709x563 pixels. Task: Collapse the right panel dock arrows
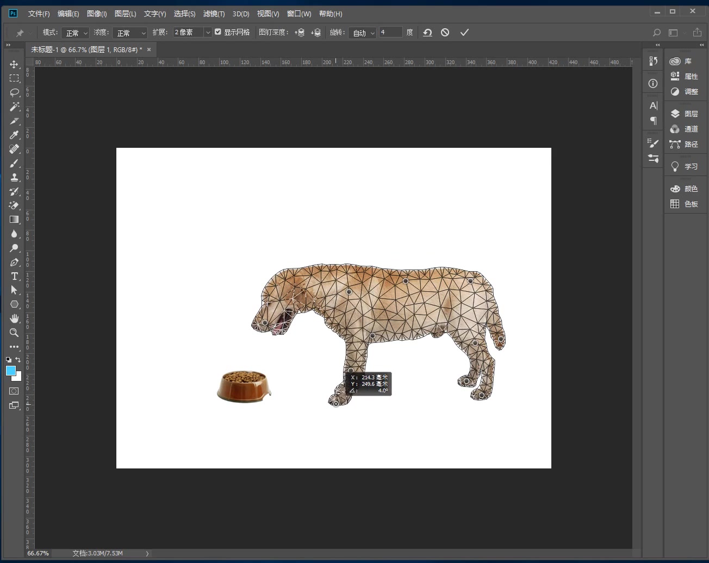point(701,45)
